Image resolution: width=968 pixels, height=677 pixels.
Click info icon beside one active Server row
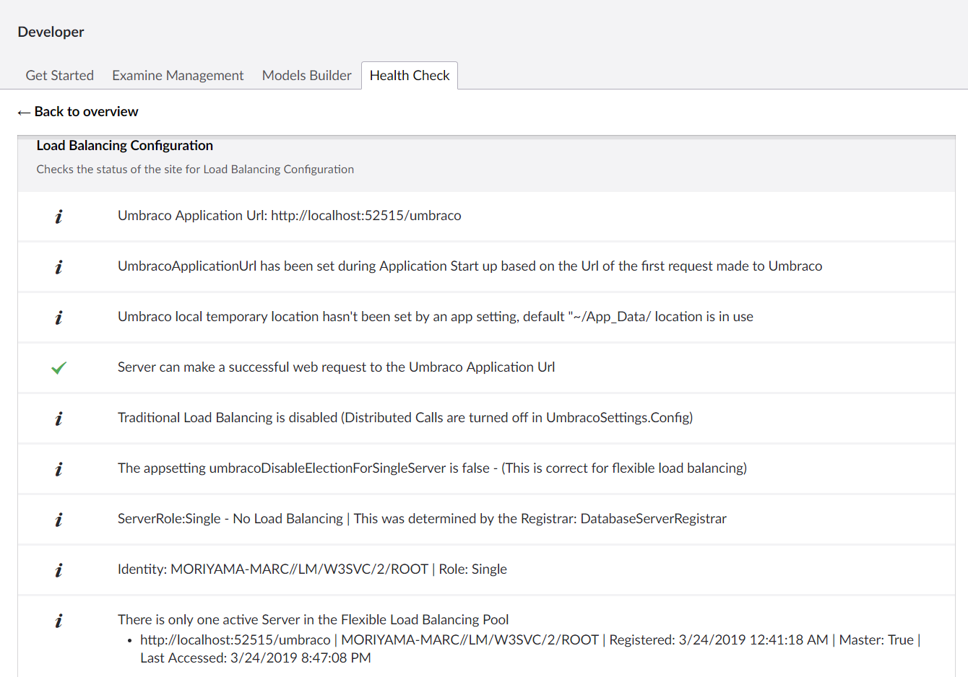59,620
